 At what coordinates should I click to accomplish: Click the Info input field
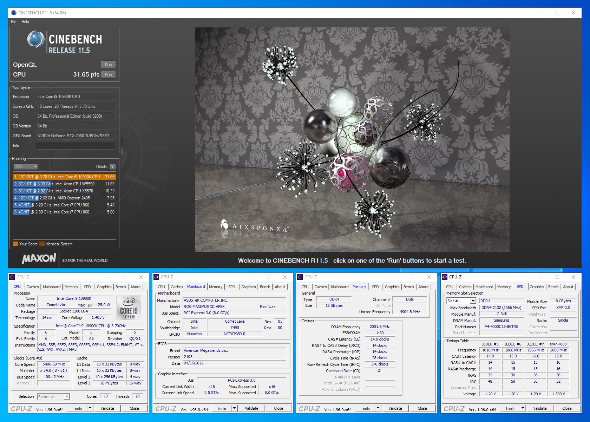pyautogui.click(x=76, y=146)
